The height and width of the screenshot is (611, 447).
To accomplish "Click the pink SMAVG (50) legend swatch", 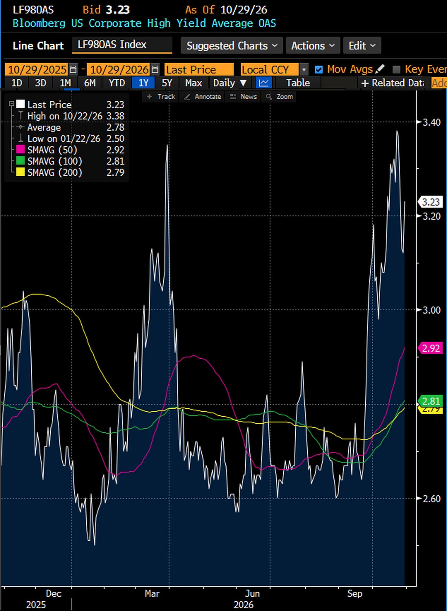I will click(x=20, y=150).
